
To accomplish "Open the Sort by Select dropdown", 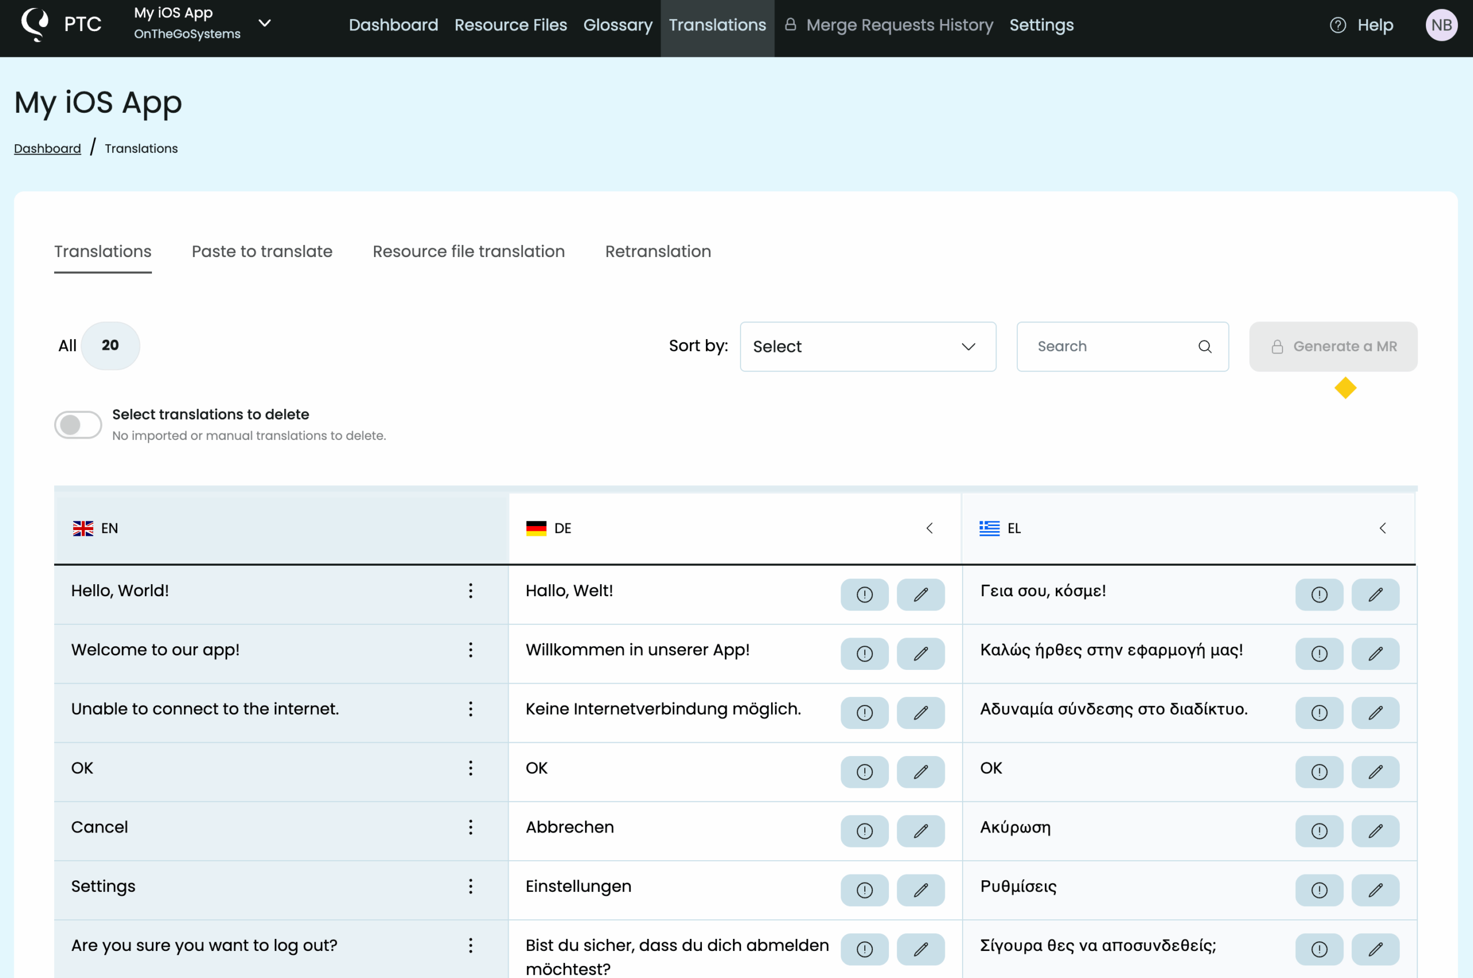I will [x=867, y=347].
